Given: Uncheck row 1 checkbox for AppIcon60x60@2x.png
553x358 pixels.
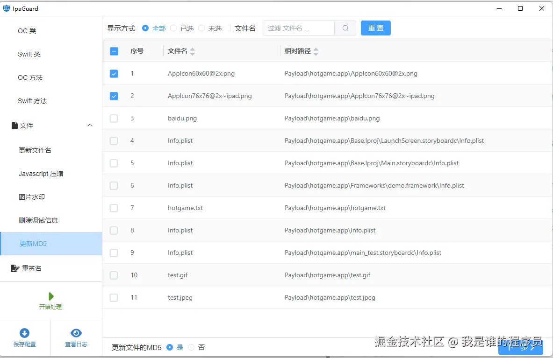Looking at the screenshot, I should [x=114, y=73].
